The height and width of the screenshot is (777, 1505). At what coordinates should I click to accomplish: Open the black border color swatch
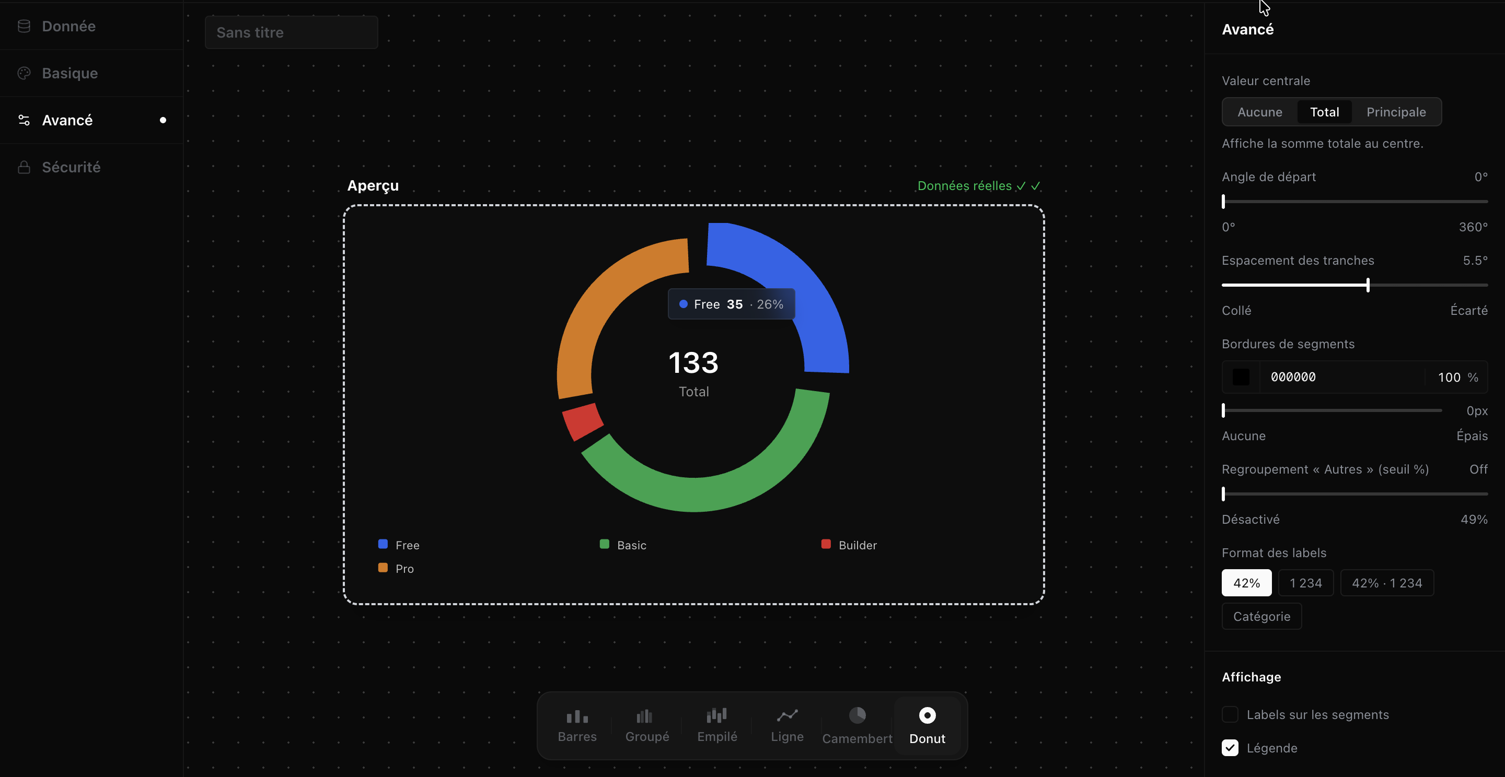click(x=1241, y=377)
